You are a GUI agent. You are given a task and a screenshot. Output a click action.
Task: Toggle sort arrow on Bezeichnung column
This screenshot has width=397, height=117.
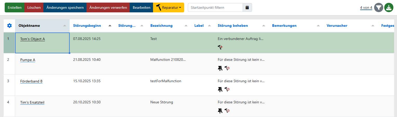pyautogui.click(x=186, y=26)
